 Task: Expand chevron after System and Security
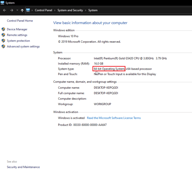[x=86, y=10]
